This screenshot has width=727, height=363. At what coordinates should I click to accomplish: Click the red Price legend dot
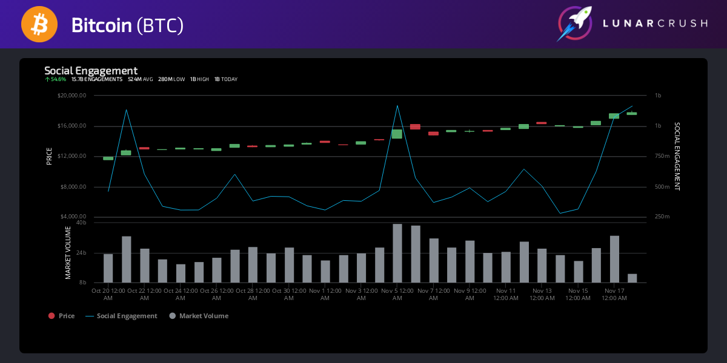tap(51, 316)
